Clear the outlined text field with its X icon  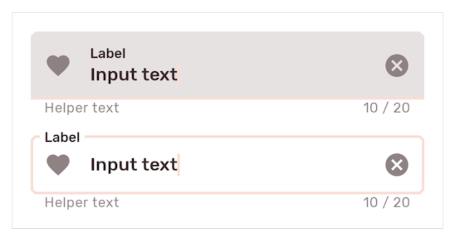click(396, 165)
